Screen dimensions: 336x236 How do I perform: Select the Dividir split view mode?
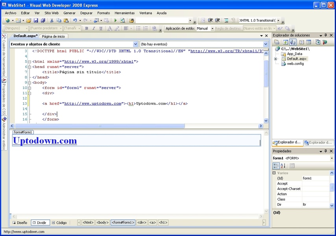(x=39, y=223)
